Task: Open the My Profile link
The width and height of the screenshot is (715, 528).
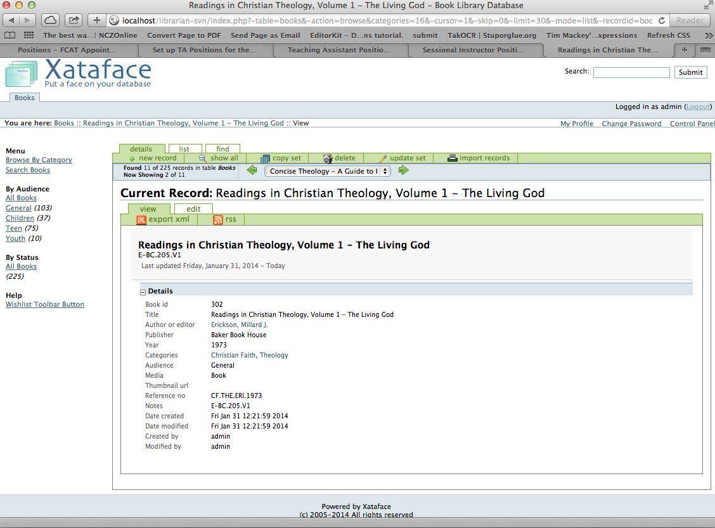Action: coord(576,124)
